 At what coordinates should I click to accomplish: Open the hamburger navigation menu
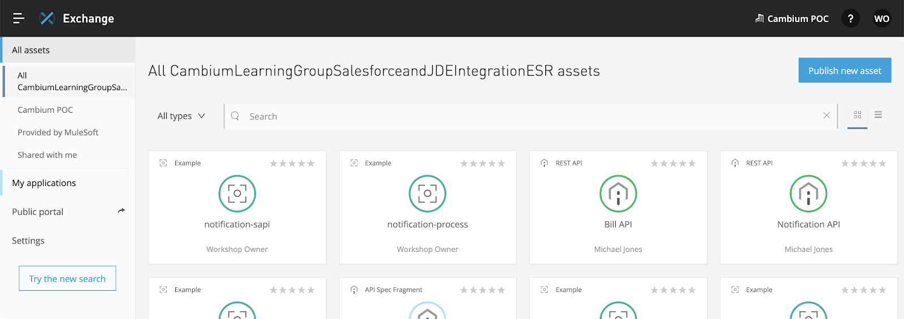(x=19, y=19)
